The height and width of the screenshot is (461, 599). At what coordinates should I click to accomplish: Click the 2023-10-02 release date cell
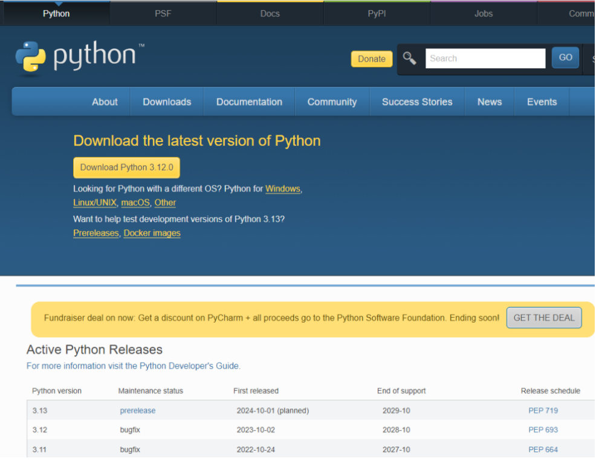point(256,430)
